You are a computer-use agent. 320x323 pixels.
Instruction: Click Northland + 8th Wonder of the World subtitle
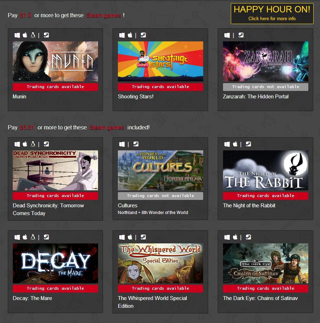click(x=153, y=213)
